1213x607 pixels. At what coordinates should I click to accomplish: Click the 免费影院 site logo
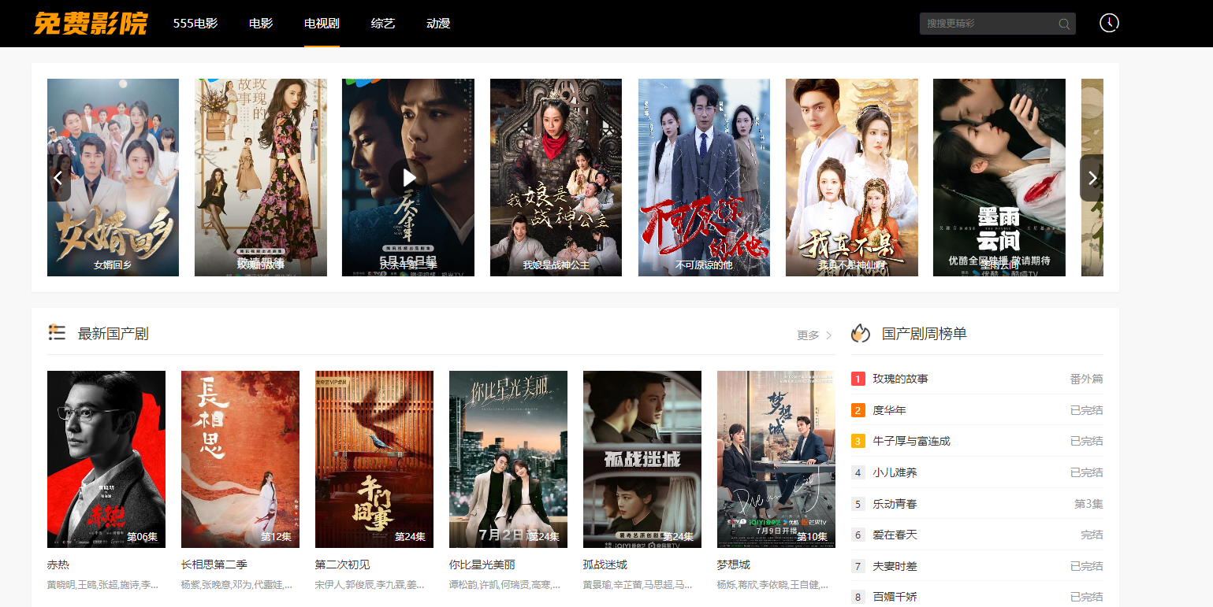(x=90, y=23)
